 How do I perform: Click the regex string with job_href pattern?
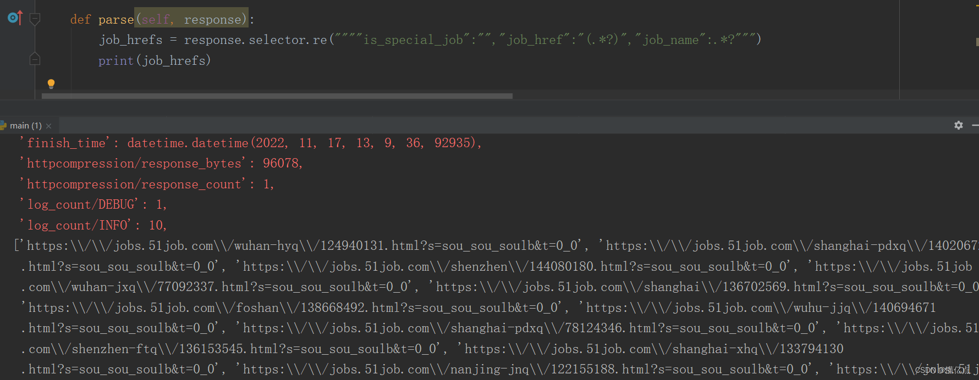(545, 40)
